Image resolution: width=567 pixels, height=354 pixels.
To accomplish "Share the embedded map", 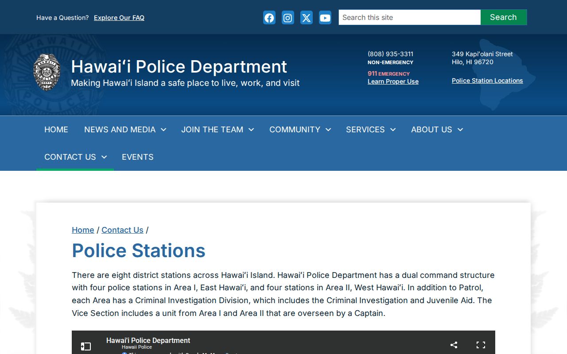I will point(454,345).
